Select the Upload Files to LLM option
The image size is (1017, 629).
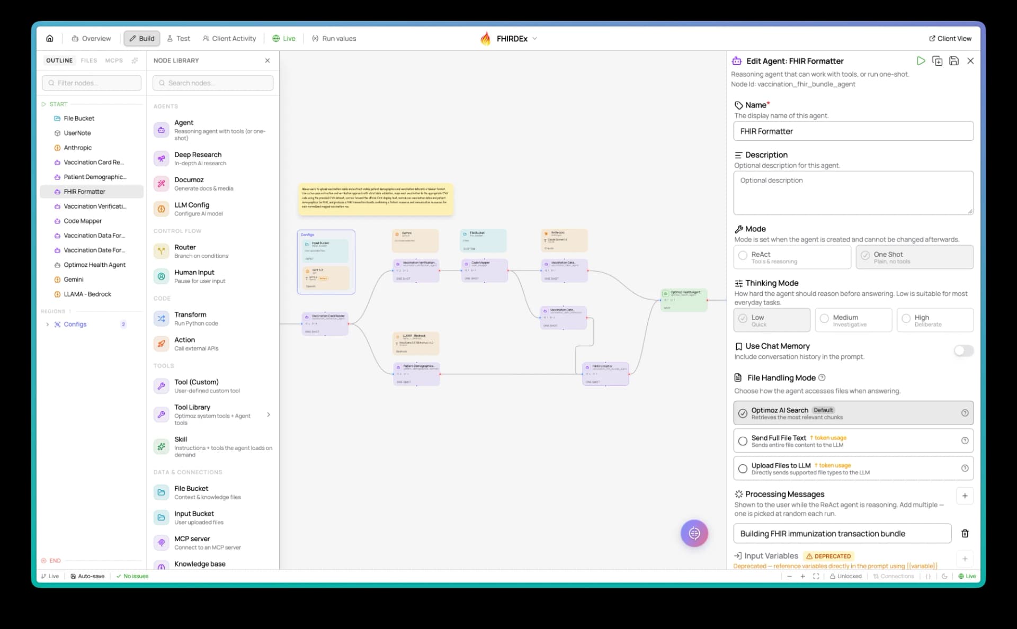coord(853,468)
